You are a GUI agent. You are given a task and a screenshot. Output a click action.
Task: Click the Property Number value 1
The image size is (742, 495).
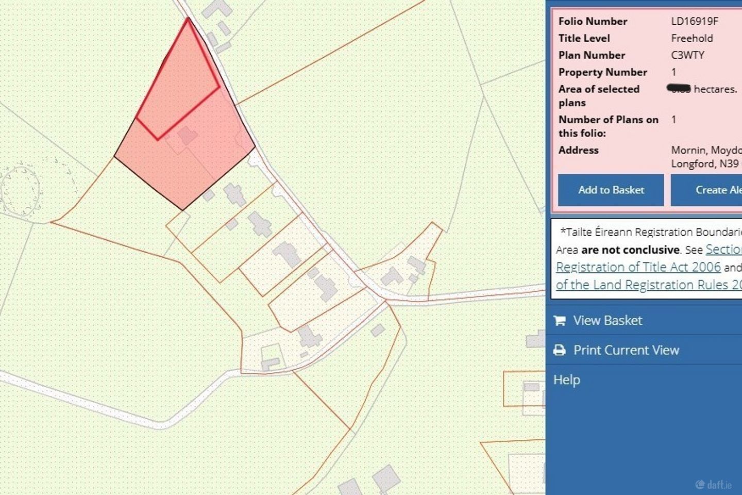click(x=674, y=72)
